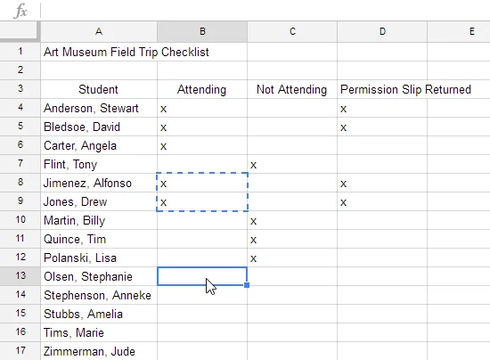Select the 'Flint, Tony' cell
The height and width of the screenshot is (360, 490).
click(99, 164)
